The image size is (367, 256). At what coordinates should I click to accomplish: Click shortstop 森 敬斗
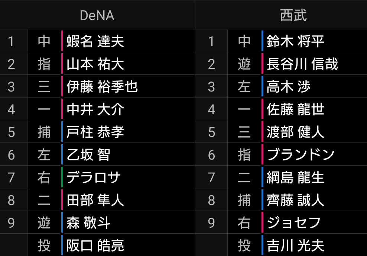pos(88,223)
